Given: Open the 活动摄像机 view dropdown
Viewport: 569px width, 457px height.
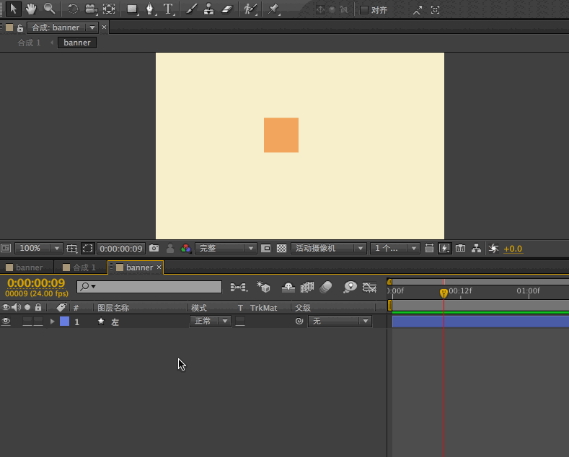Looking at the screenshot, I should pos(328,248).
